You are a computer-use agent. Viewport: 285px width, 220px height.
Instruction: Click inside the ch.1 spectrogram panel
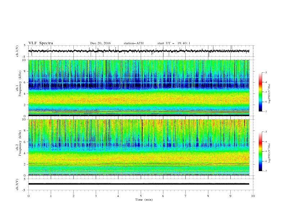click(139, 88)
